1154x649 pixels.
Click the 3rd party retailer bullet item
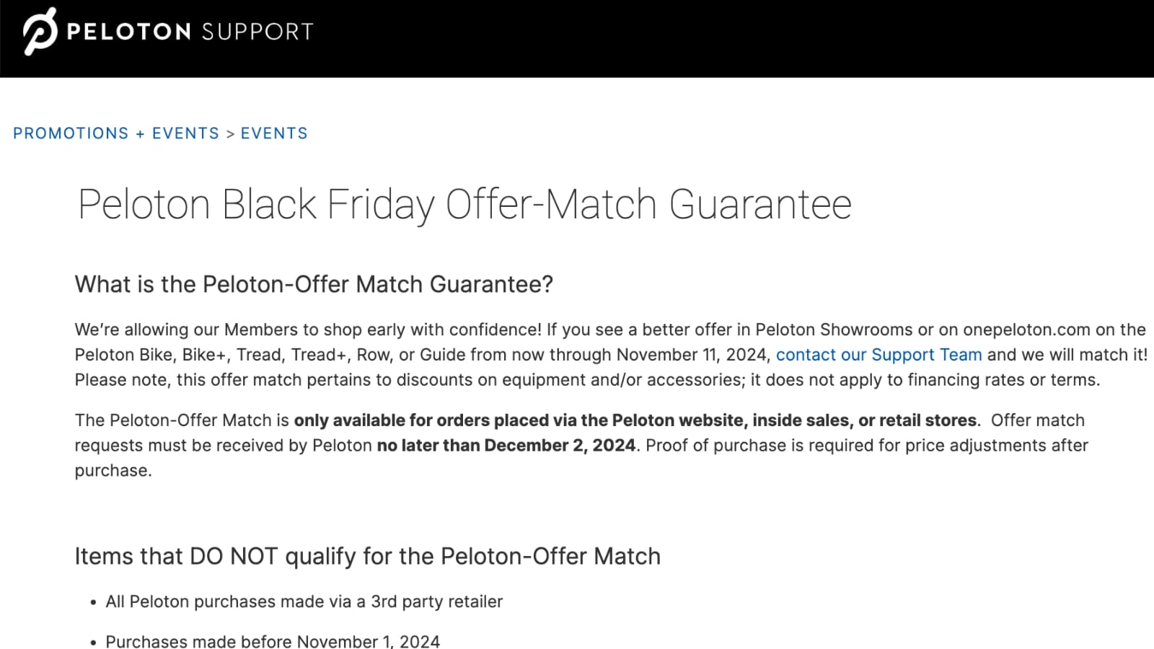pyautogui.click(x=304, y=601)
